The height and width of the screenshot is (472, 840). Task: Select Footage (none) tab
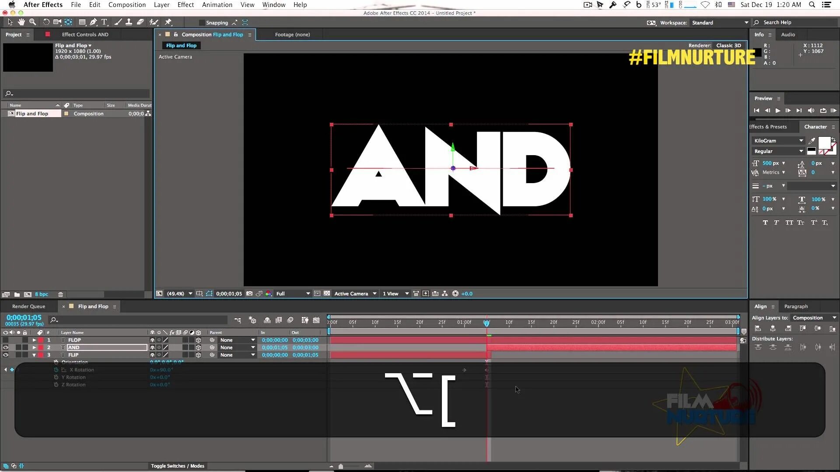293,35
